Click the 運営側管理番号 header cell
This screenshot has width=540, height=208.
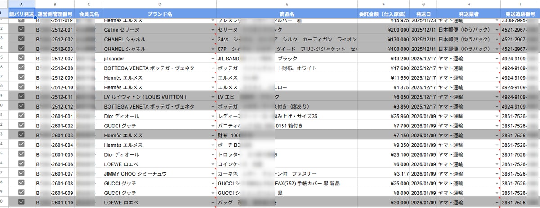tap(55, 14)
